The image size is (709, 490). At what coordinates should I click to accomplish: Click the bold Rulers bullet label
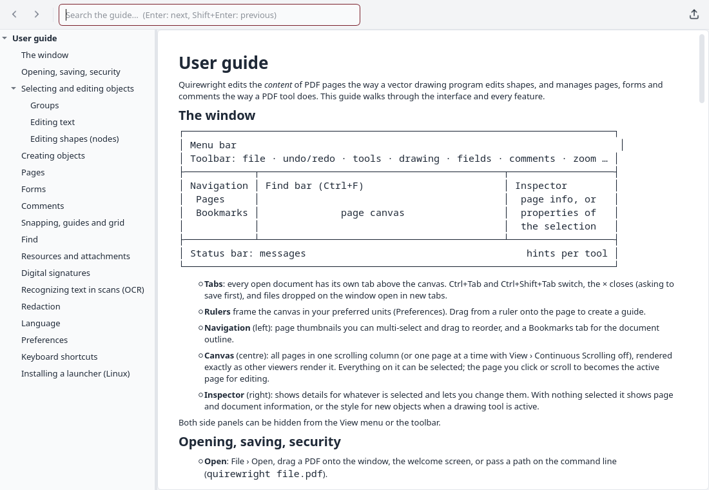pyautogui.click(x=217, y=312)
